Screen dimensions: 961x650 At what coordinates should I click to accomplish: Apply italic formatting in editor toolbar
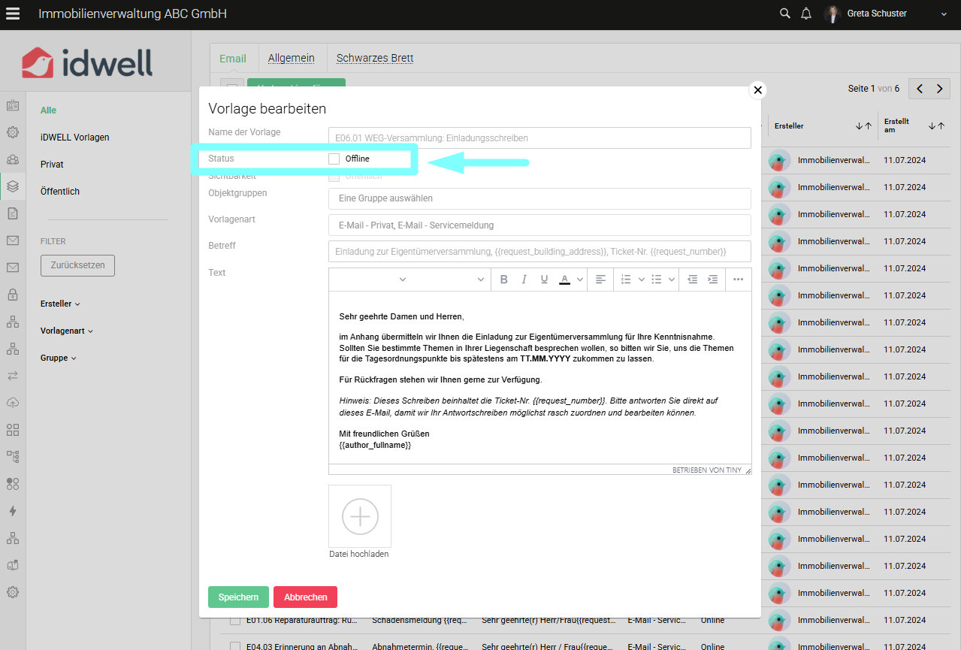(524, 280)
